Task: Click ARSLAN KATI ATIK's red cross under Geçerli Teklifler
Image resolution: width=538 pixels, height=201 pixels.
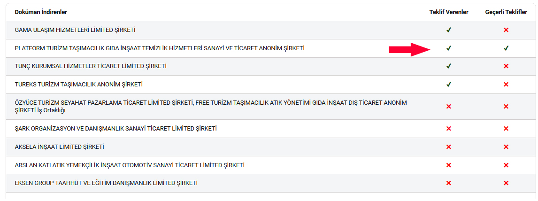Action: 506,165
